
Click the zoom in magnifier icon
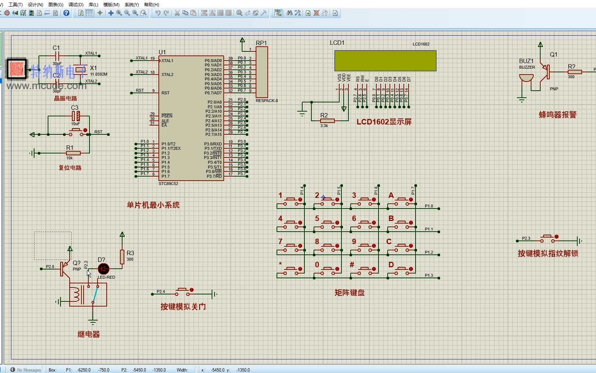coord(119,13)
